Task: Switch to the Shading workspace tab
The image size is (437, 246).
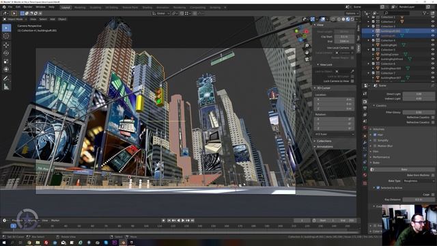Action: tap(147, 8)
